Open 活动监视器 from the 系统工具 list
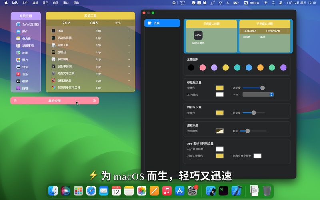 53,38
